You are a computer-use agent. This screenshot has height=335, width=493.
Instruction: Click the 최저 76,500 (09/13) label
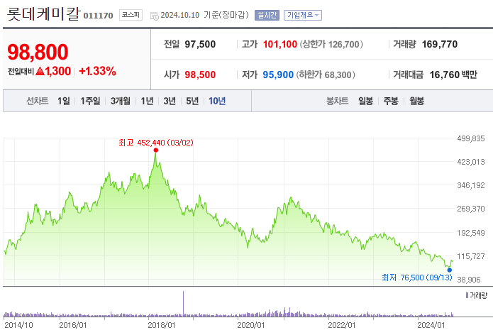pos(417,278)
